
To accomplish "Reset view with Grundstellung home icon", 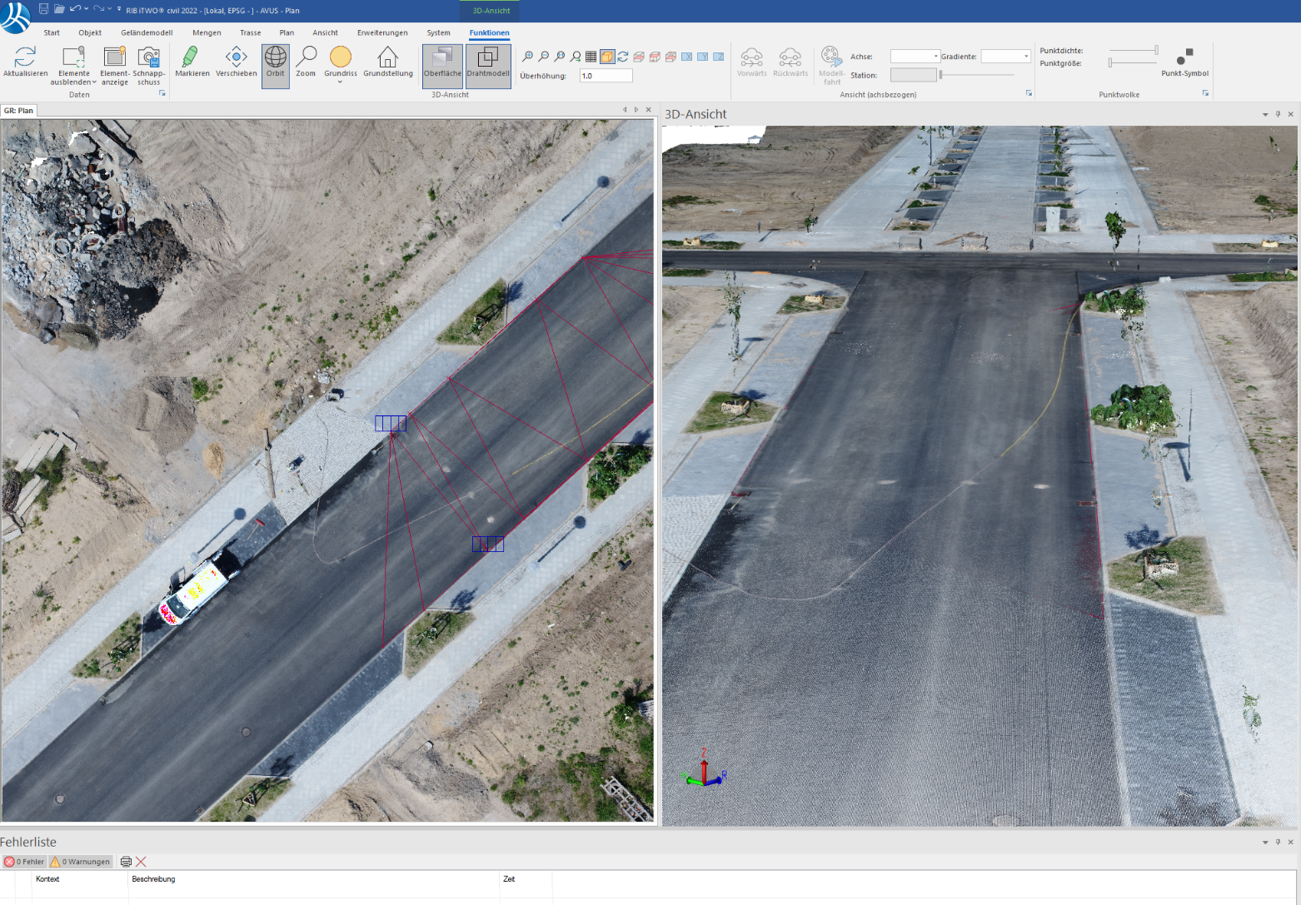I will 387,58.
